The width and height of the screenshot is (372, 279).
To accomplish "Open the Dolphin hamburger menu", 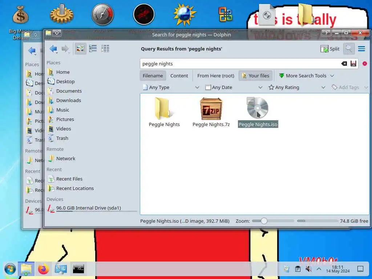I will 361,49.
